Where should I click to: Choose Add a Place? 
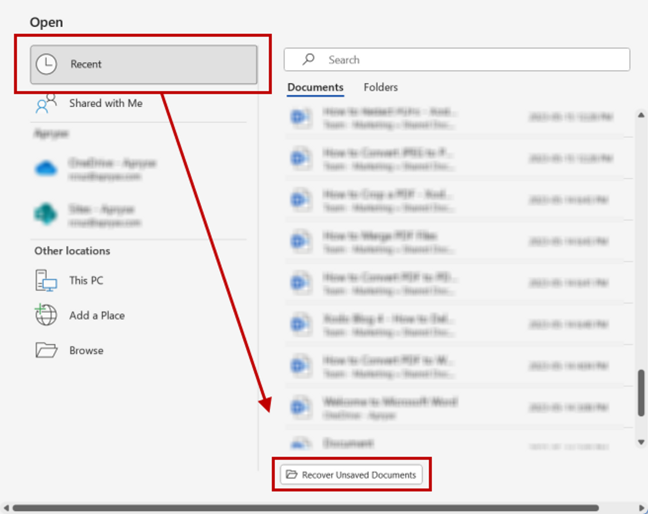click(x=97, y=315)
